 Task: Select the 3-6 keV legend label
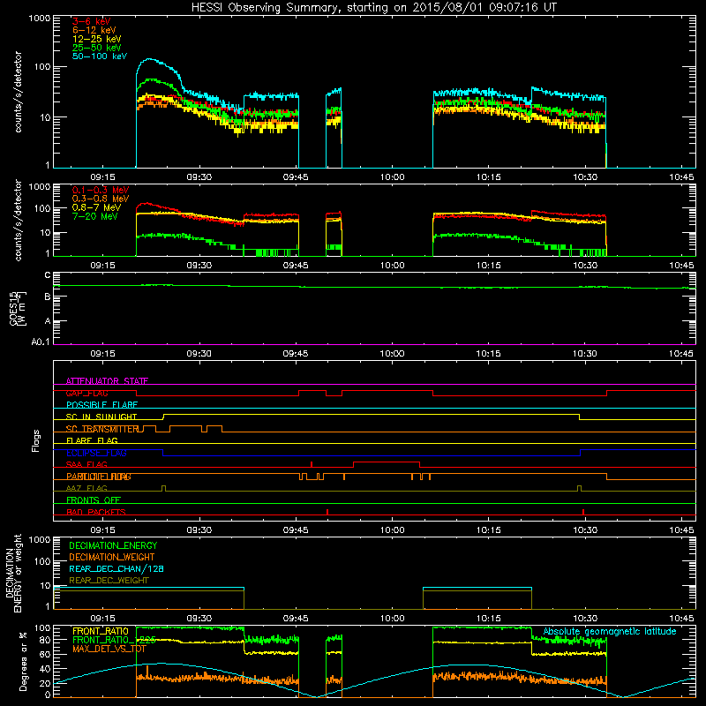point(91,21)
